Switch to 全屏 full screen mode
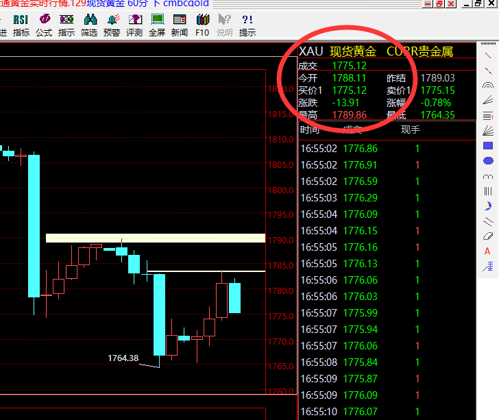499x420 pixels. (x=157, y=25)
